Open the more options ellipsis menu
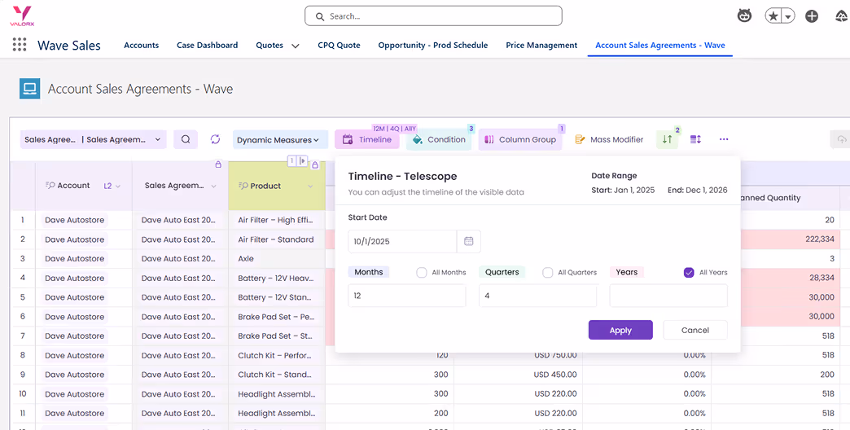850x430 pixels. pyautogui.click(x=724, y=139)
